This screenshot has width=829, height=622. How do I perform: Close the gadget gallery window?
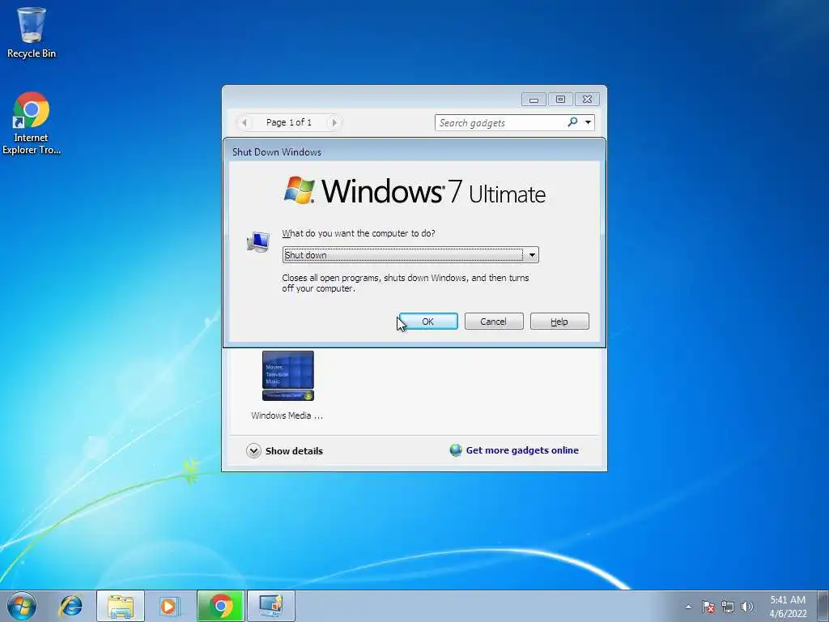point(587,100)
